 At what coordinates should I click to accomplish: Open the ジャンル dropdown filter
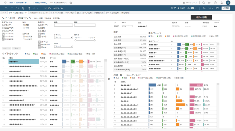[x=63, y=37]
